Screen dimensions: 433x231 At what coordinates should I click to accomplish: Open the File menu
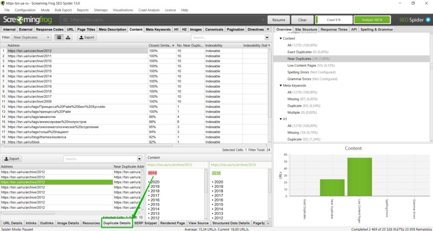coord(7,10)
